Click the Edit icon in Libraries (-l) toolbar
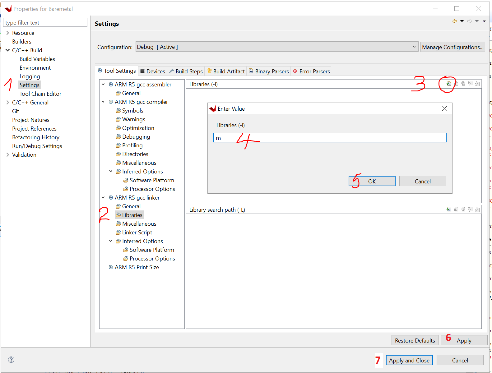Screen dimensions: 492x373 click(463, 84)
